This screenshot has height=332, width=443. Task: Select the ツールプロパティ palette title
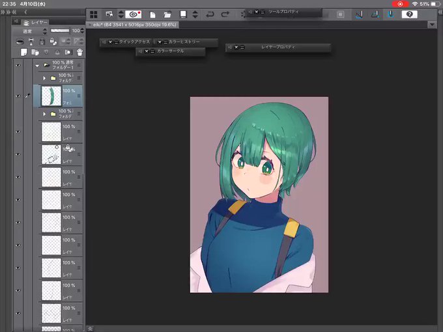click(x=283, y=12)
